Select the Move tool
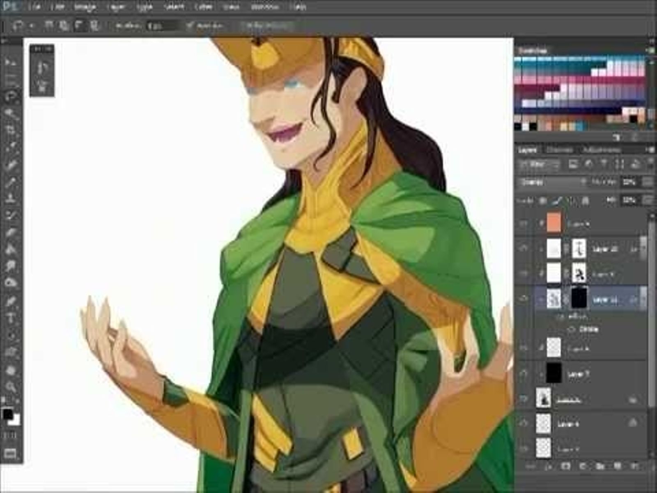Image resolution: width=657 pixels, height=493 pixels. pyautogui.click(x=10, y=62)
